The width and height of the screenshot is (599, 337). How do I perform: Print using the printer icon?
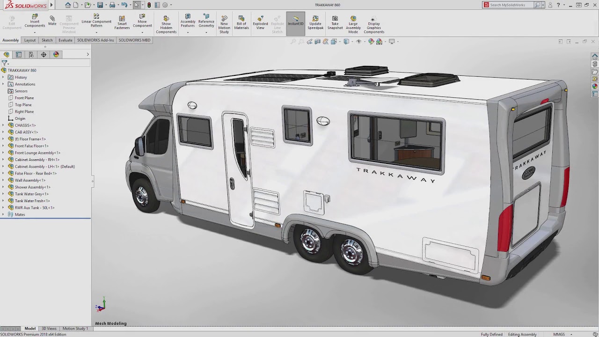click(112, 5)
